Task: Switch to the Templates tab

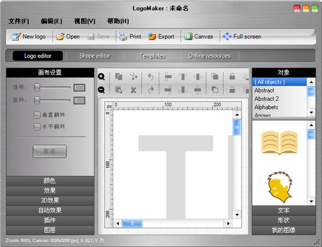Action: (152, 56)
